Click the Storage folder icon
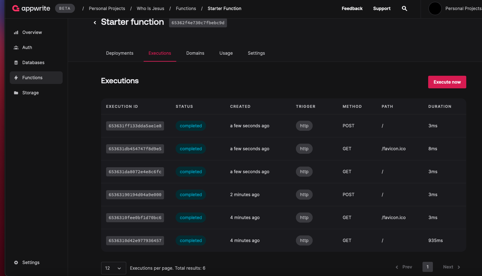The image size is (482, 276). pos(16,93)
